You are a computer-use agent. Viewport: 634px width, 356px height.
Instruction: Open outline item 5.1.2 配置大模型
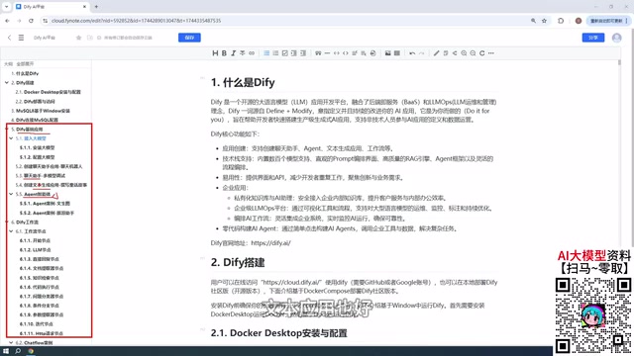coord(38,157)
